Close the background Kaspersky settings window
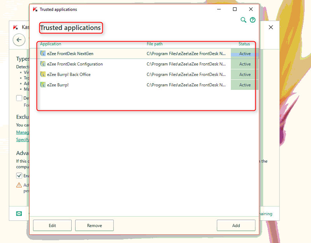Viewport: 311px width, 243px height. tap(271, 27)
